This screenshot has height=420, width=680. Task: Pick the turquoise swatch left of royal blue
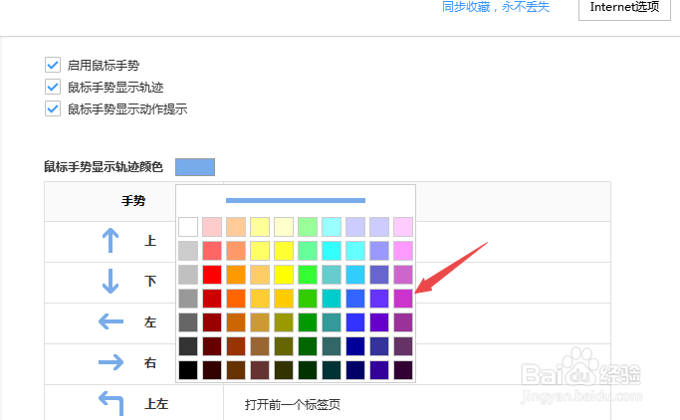pyautogui.click(x=332, y=299)
